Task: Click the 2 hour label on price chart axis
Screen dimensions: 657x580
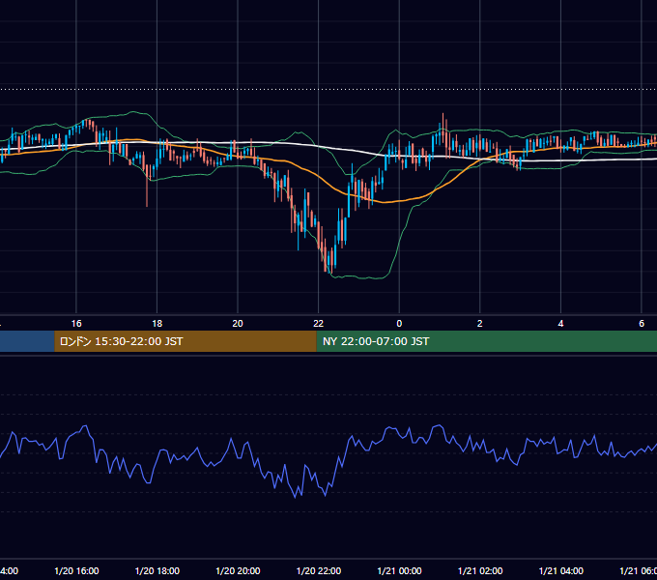Action: pos(480,324)
